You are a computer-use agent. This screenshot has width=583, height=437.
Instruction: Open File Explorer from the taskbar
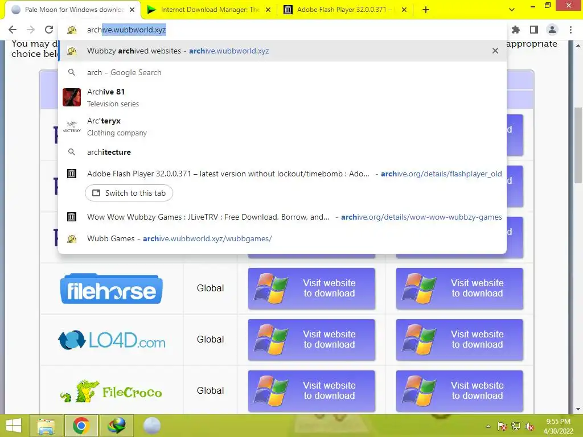tap(46, 426)
